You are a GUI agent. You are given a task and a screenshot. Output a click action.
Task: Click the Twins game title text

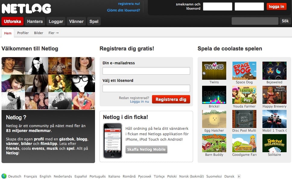tap(214, 82)
